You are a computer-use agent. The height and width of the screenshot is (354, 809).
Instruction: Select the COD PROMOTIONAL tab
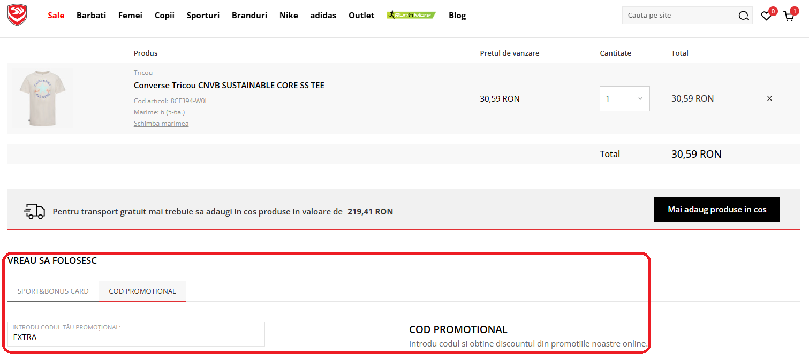pos(142,291)
